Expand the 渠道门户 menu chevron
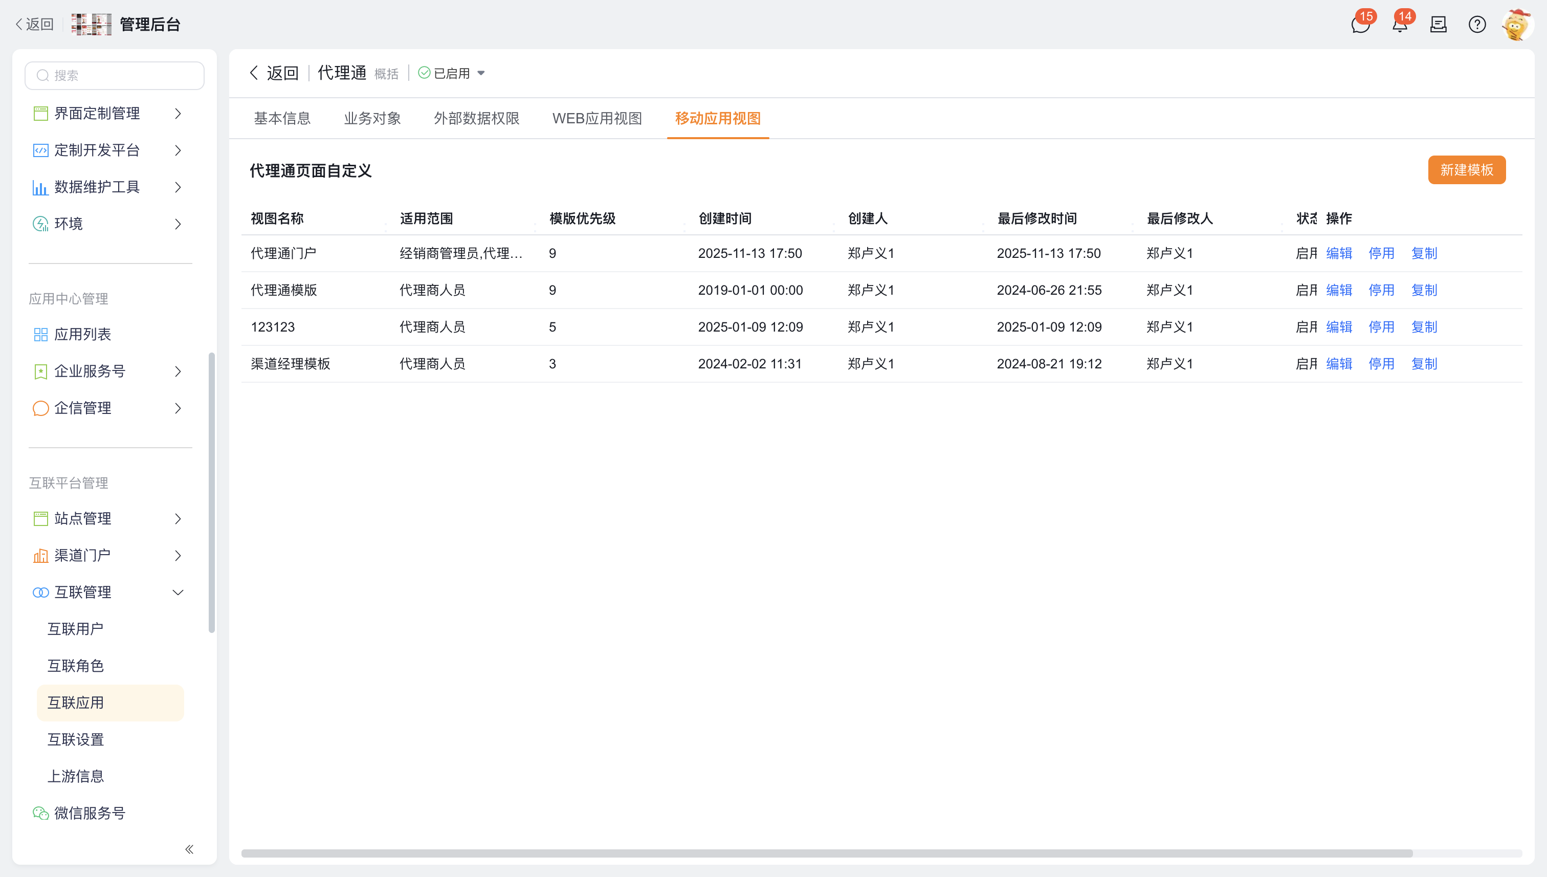 click(x=178, y=555)
